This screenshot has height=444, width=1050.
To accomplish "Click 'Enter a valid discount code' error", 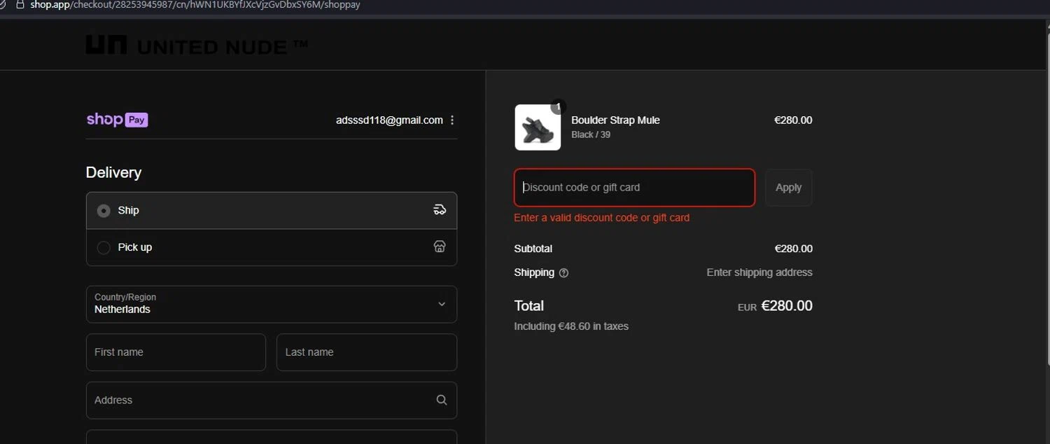I will pos(602,218).
